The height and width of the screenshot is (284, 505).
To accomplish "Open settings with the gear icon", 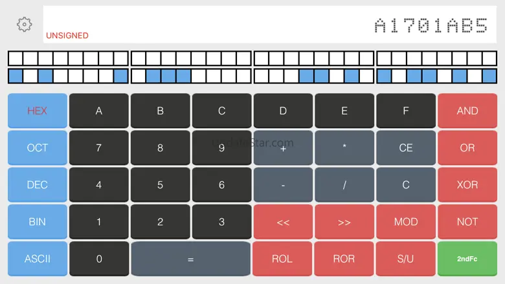I will click(24, 25).
